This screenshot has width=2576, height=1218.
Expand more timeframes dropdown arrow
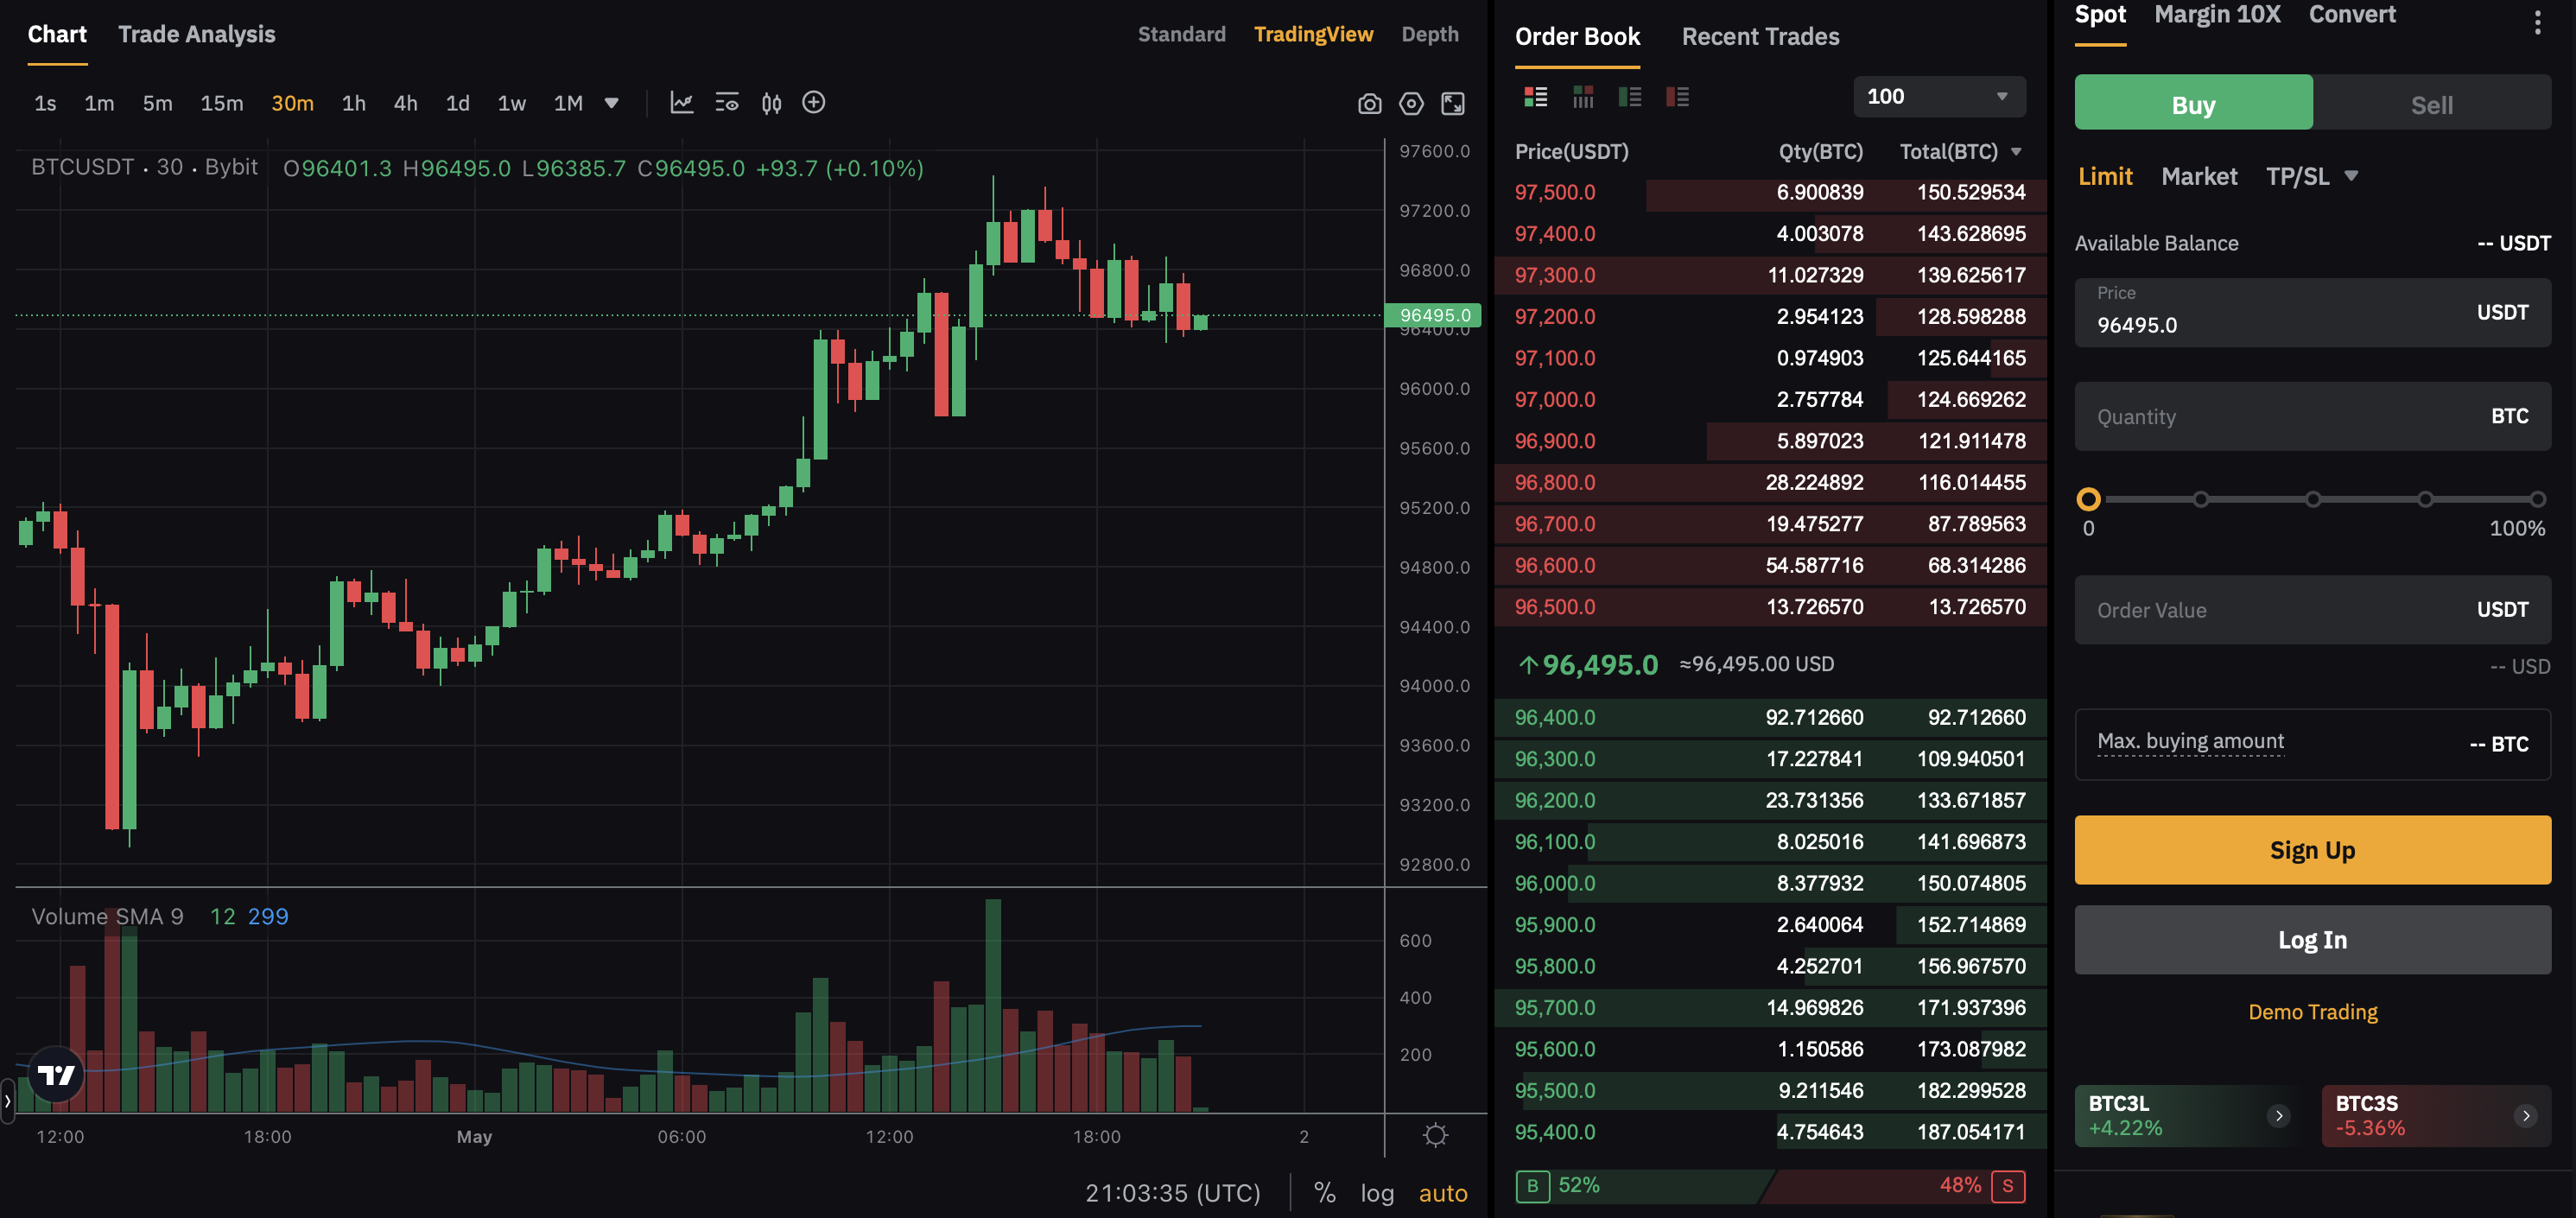(x=612, y=103)
